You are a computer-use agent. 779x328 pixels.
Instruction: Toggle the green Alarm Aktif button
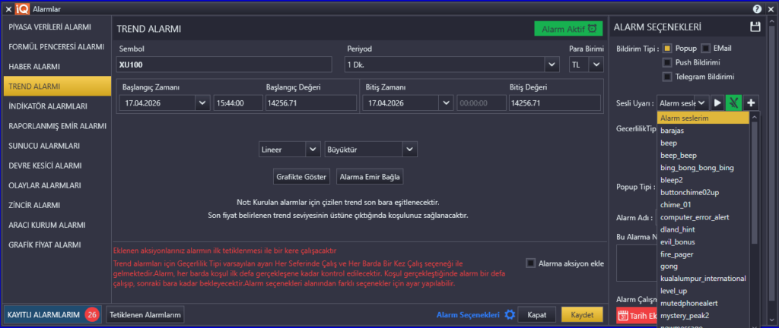[x=568, y=28]
